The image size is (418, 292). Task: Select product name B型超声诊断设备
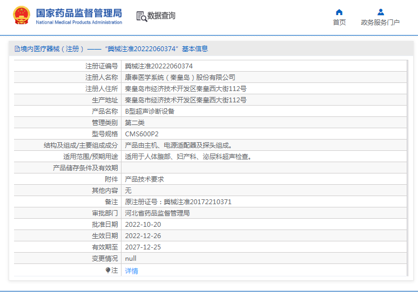[150, 111]
